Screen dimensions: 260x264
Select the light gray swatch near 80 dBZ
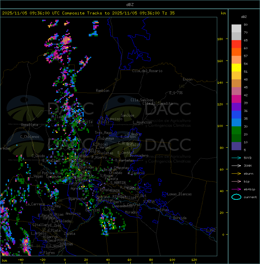[x=236, y=29]
